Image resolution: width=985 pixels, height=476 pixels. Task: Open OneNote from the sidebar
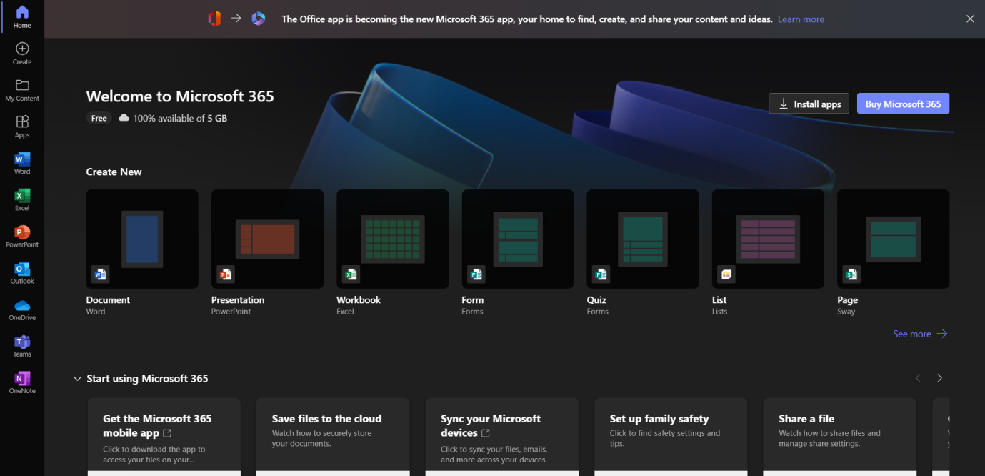22,382
